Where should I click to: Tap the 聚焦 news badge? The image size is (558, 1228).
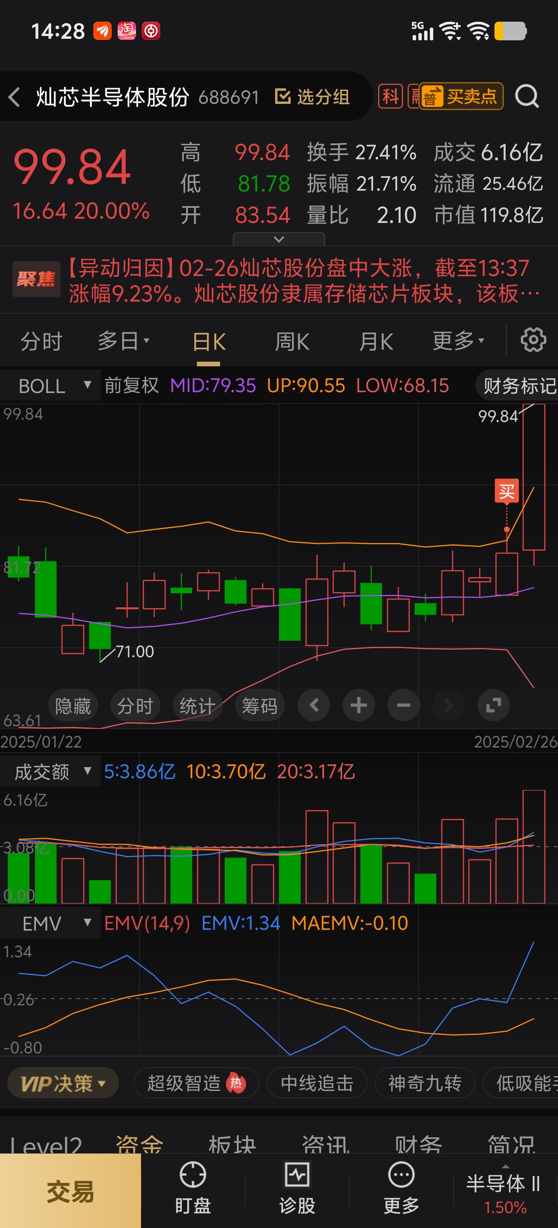(36, 279)
